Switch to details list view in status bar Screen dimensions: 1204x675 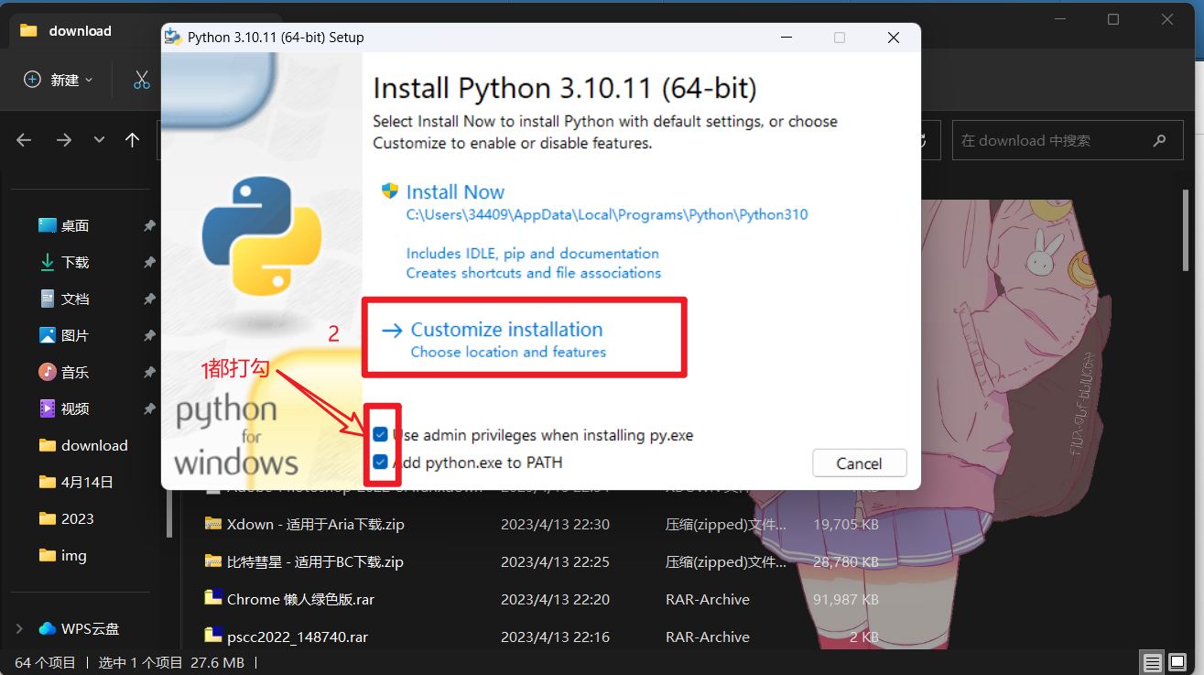pos(1153,662)
